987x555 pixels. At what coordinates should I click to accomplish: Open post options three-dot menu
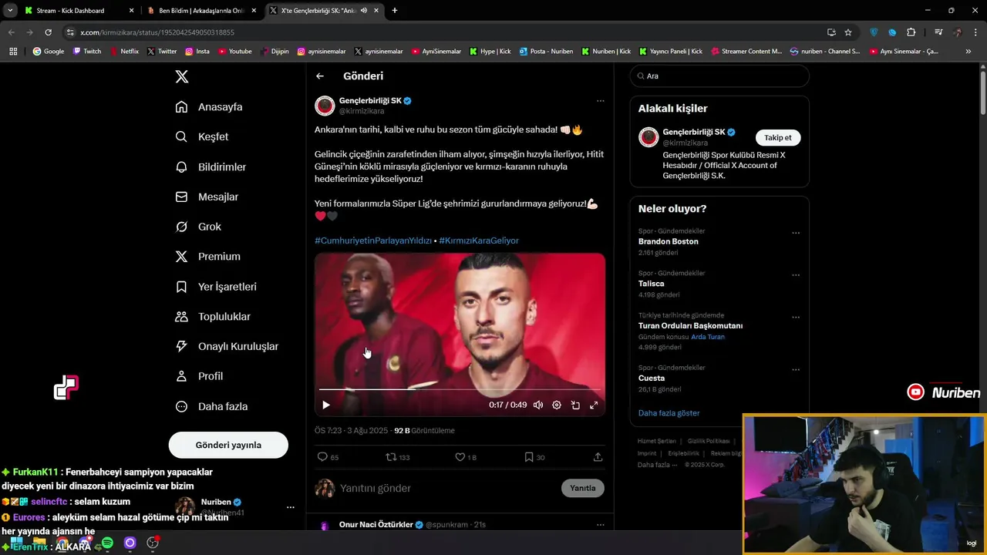click(x=600, y=101)
